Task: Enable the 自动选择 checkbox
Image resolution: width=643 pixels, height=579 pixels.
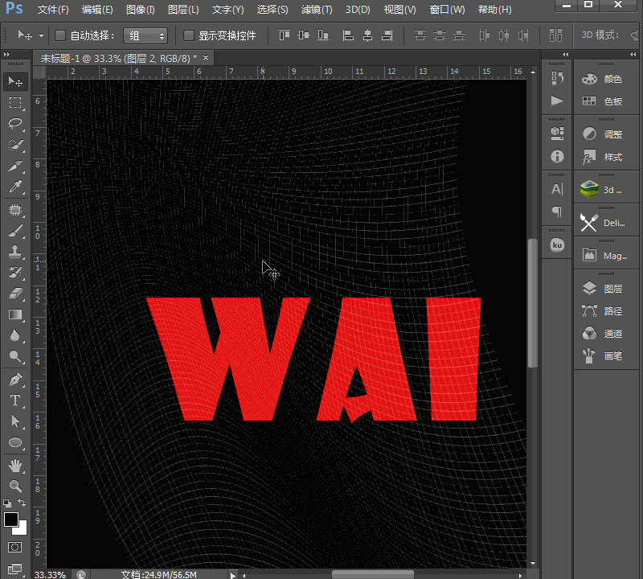Action: coord(60,35)
